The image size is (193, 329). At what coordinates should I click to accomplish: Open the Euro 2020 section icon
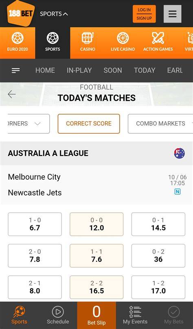tap(18, 38)
